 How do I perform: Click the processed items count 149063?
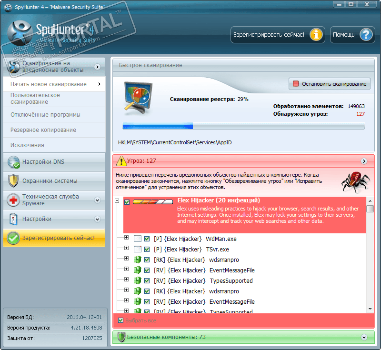coord(356,106)
